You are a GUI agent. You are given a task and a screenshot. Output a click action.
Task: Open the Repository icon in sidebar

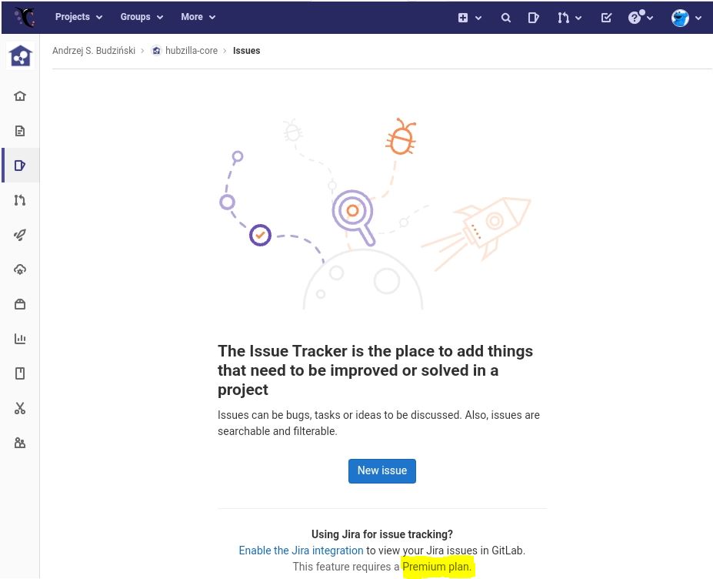(x=20, y=131)
